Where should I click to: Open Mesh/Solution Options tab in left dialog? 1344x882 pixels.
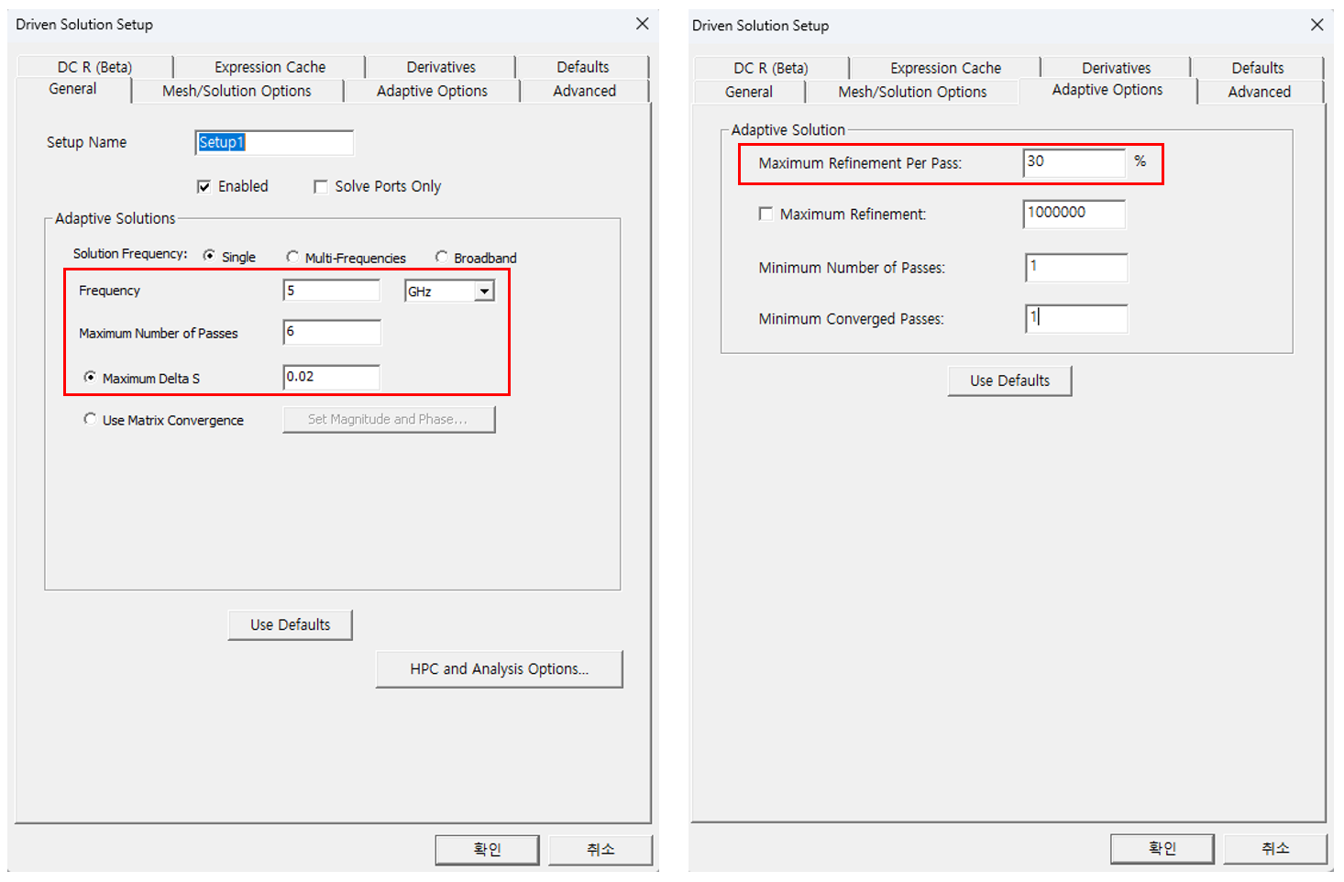pyautogui.click(x=237, y=91)
